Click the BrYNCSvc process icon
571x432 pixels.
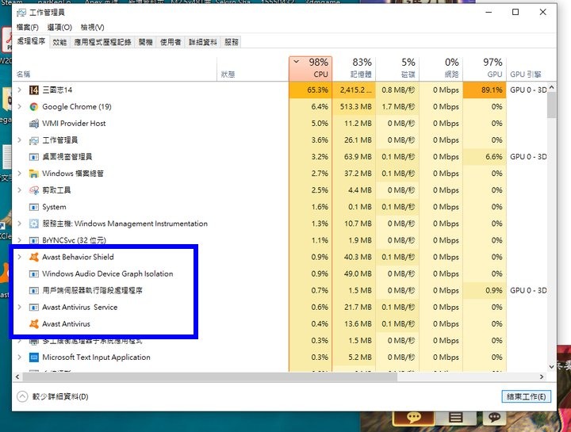(34, 240)
